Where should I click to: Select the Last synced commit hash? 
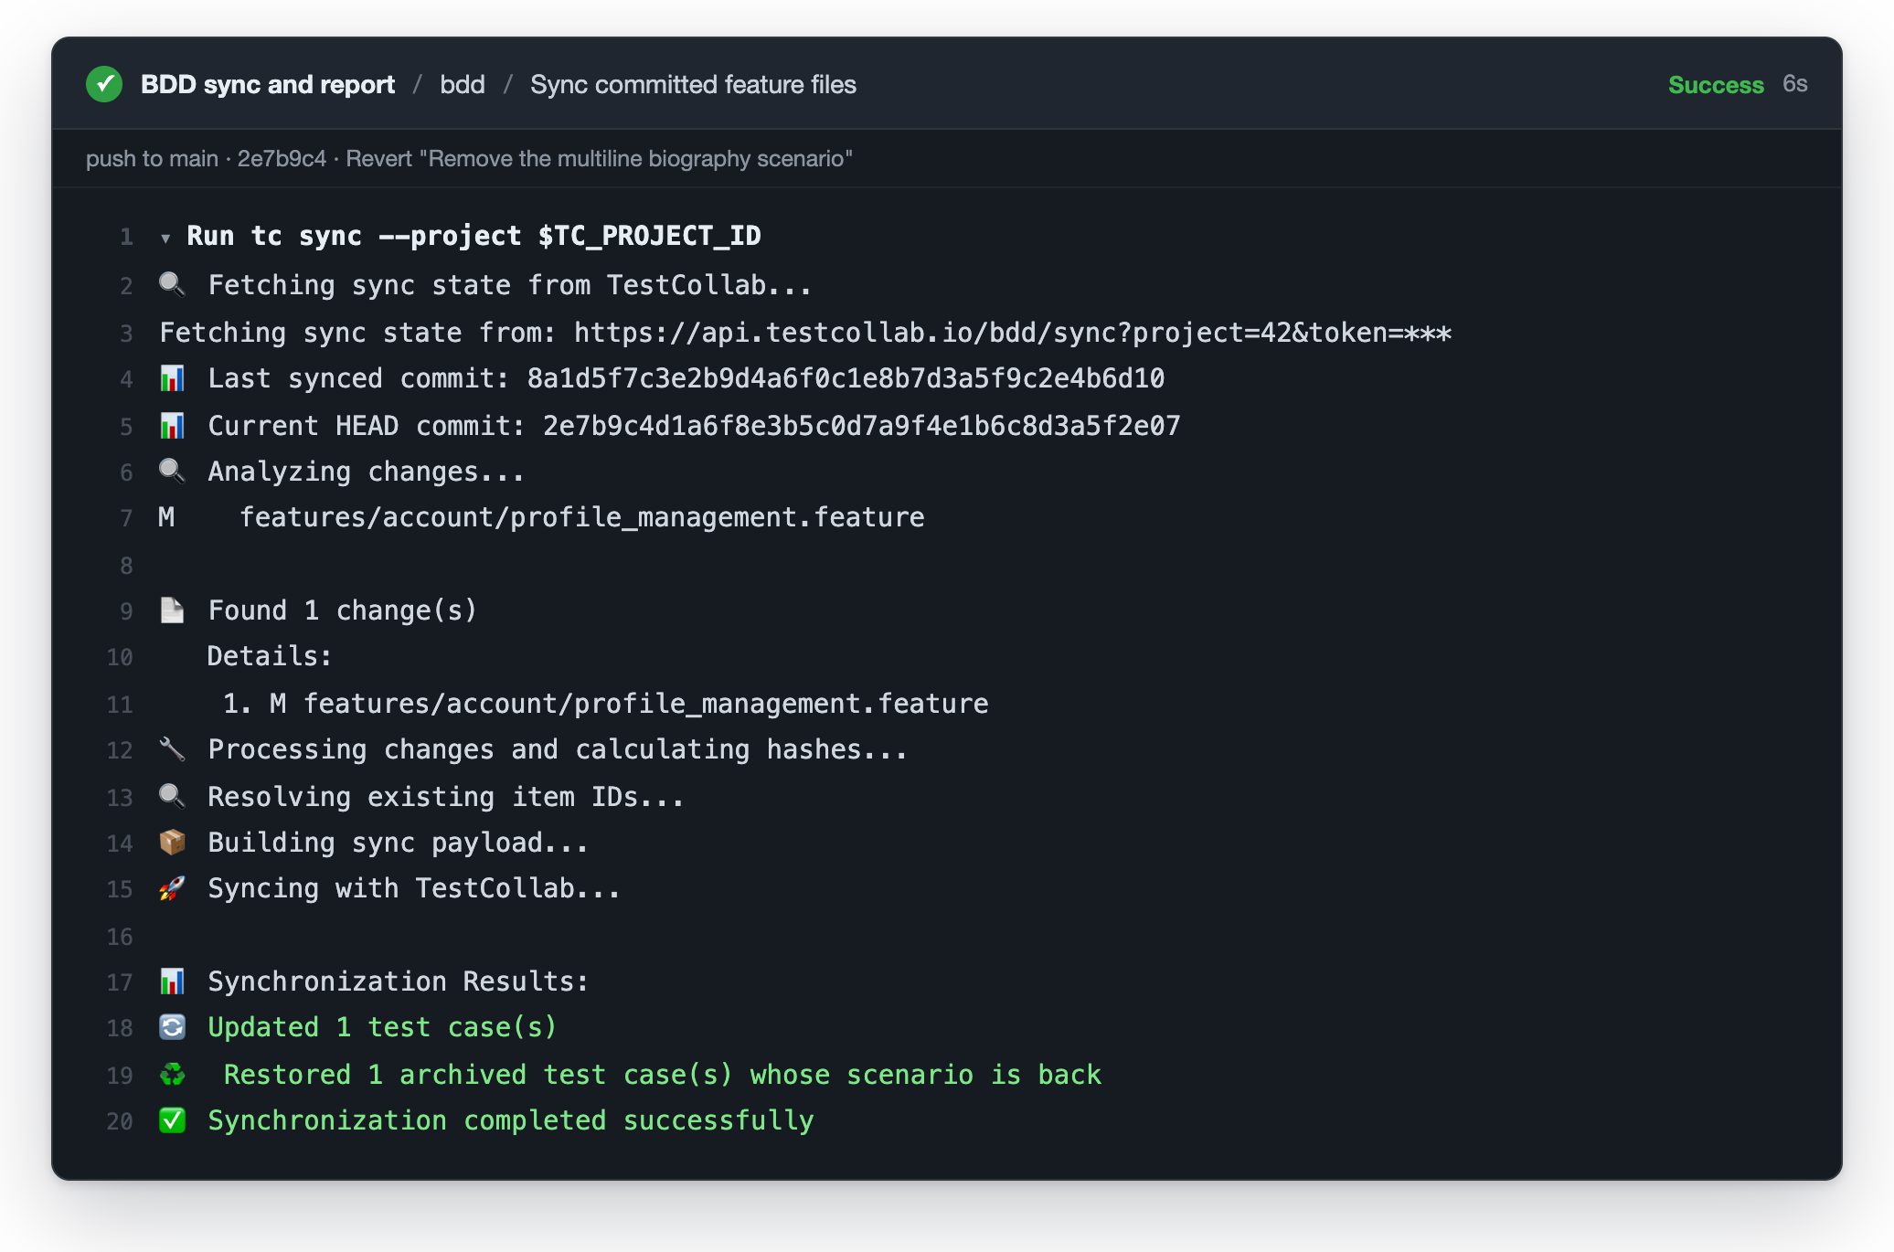(846, 377)
